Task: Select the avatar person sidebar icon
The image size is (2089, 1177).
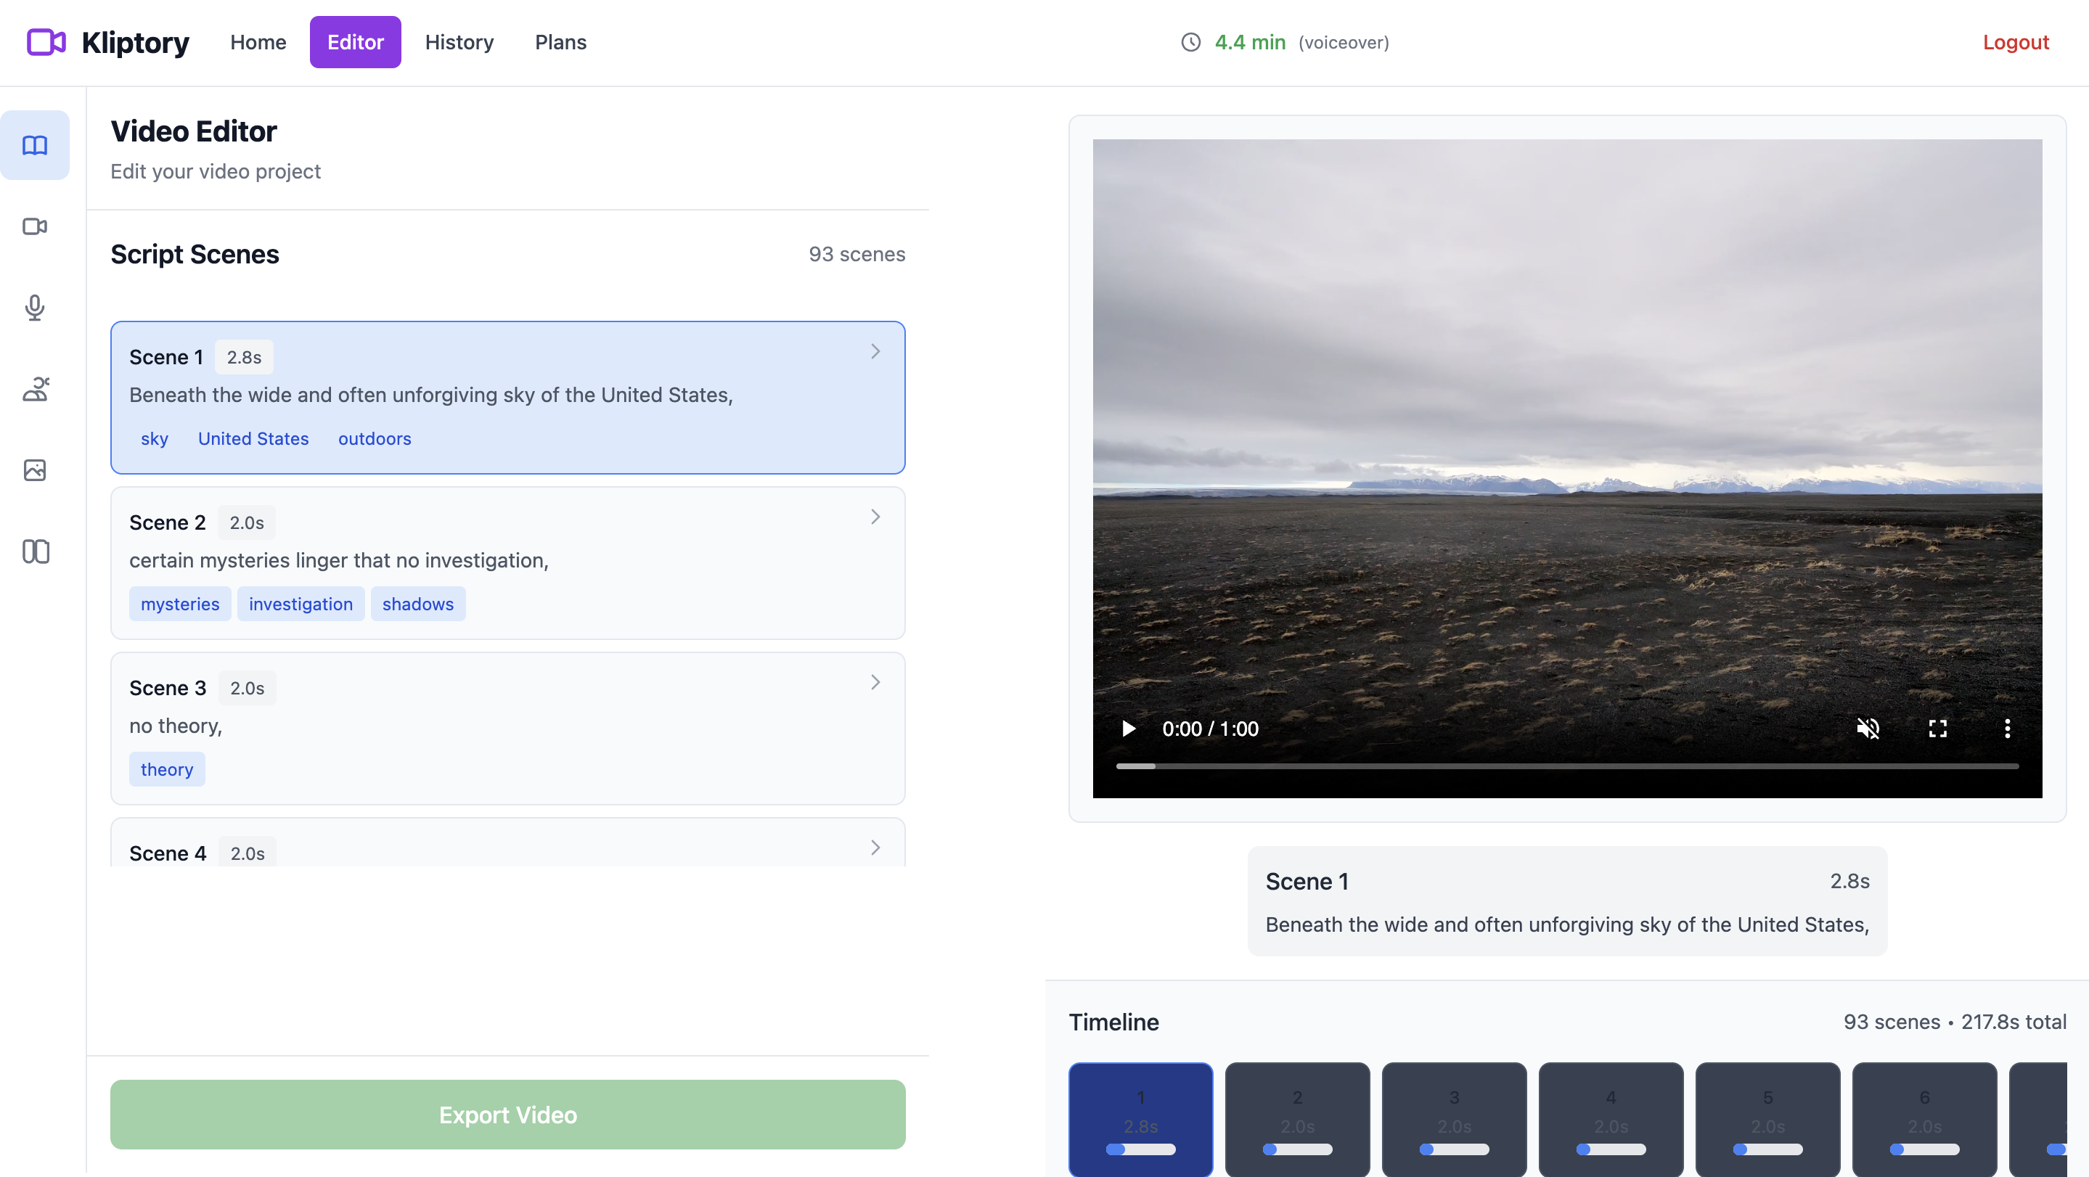Action: 35,389
